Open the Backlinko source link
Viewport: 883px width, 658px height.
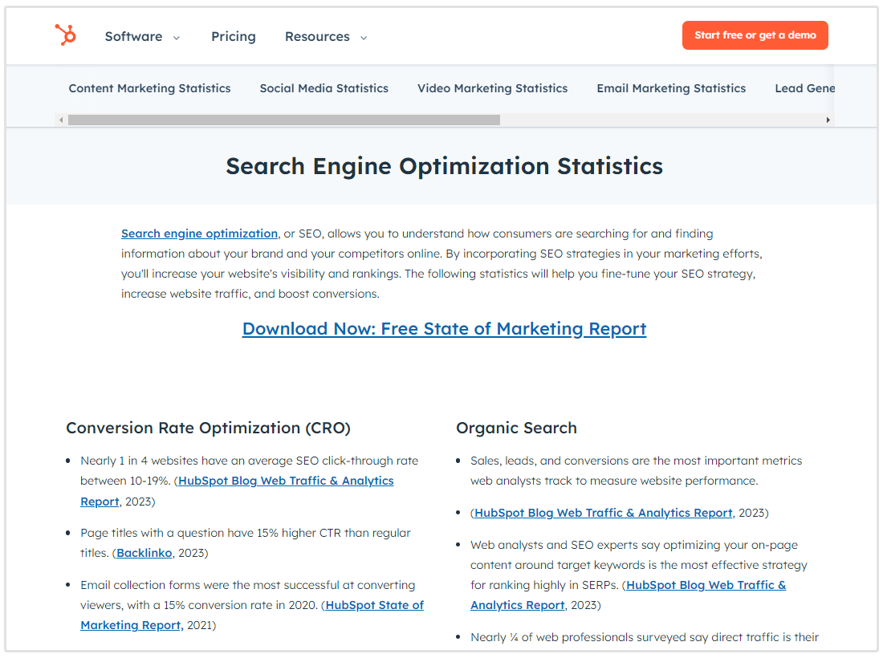click(144, 553)
